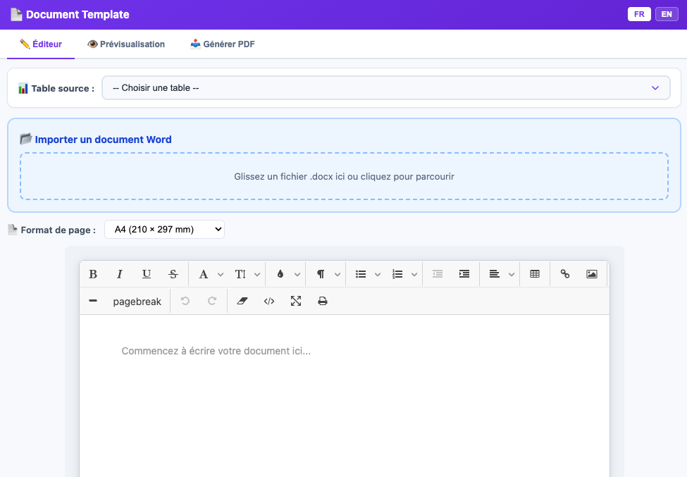Switch to the Prévisualisation tab
This screenshot has height=477, width=687.
126,44
